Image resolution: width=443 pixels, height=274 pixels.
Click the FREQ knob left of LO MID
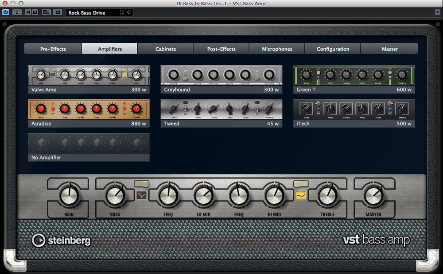[168, 195]
